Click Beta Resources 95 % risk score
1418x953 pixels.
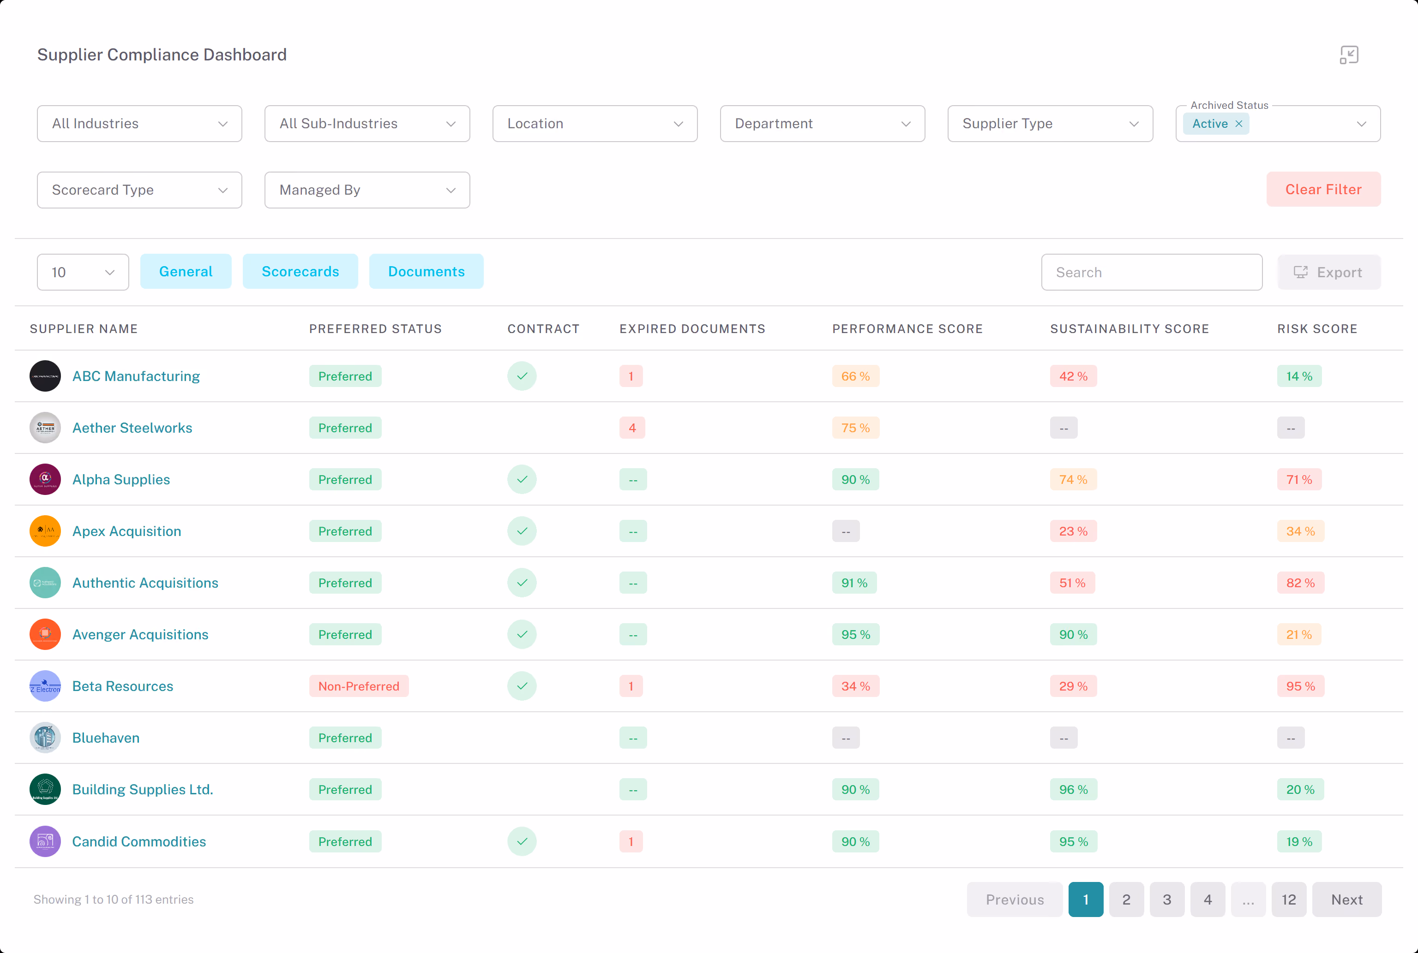click(1300, 686)
